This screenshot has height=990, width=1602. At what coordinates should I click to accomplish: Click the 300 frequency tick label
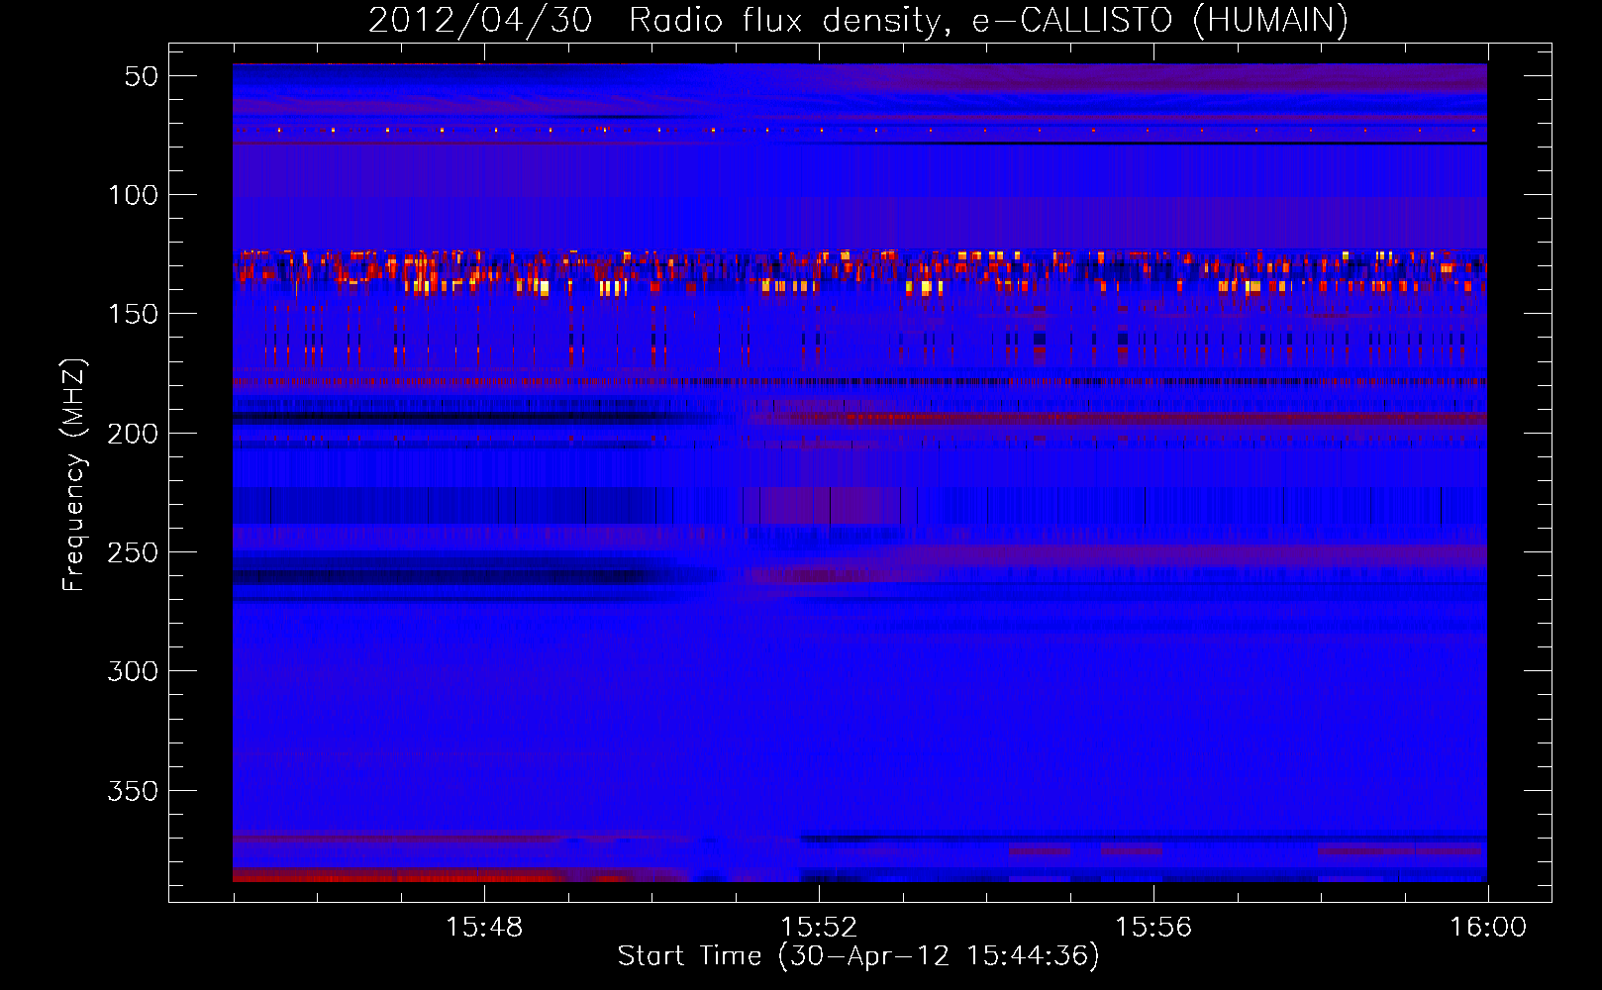click(133, 671)
